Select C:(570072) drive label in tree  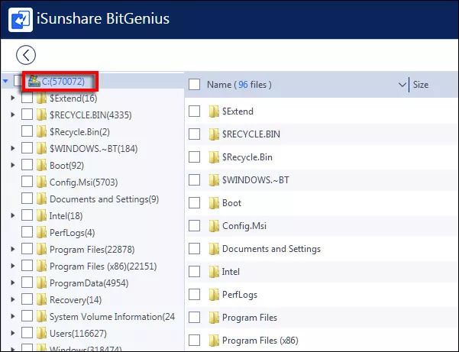(x=63, y=82)
